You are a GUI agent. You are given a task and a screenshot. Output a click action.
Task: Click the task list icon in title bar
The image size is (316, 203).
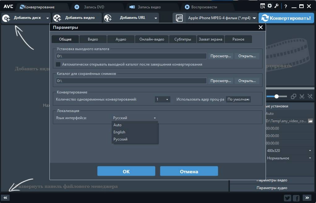263,6
